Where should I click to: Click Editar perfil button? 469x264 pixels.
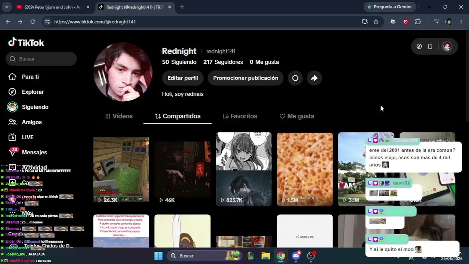click(x=182, y=78)
